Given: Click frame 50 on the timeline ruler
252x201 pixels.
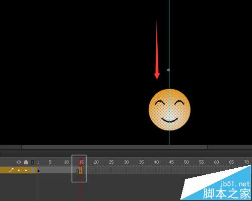Looking at the screenshot, I should click(186, 162).
